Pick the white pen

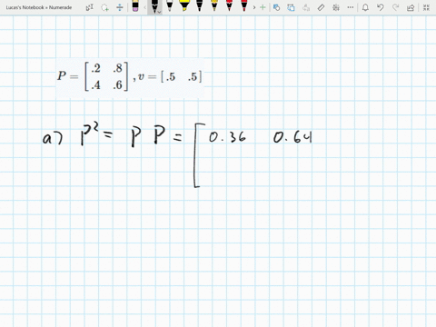coord(170,6)
